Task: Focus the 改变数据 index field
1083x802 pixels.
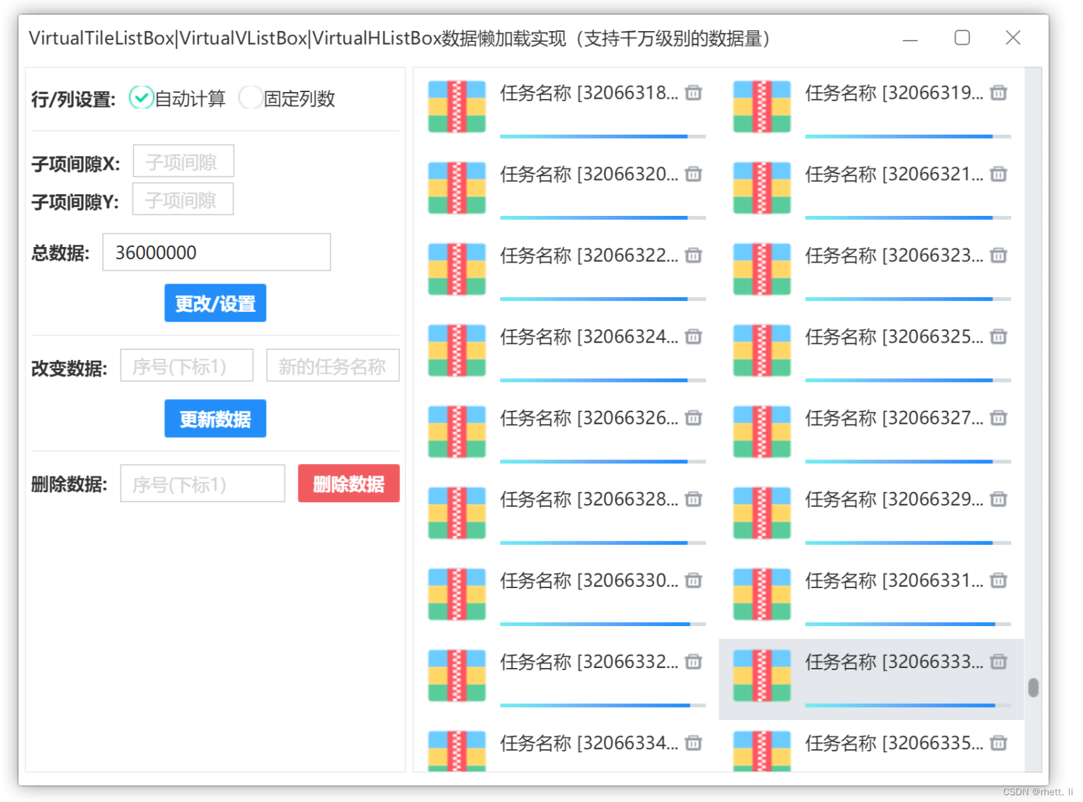Action: coord(187,365)
